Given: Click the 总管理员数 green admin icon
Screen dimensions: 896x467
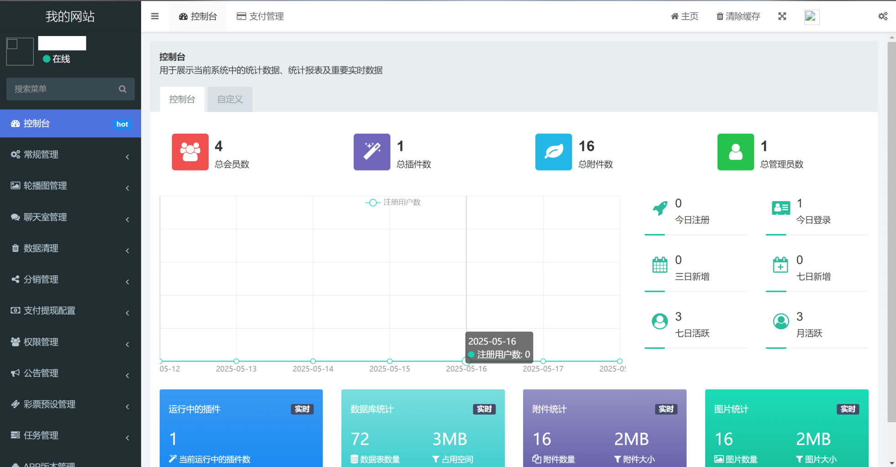Looking at the screenshot, I should tap(735, 152).
